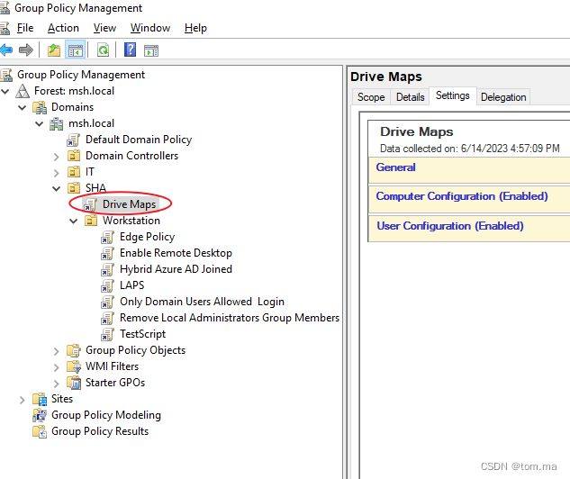Select Enable Remote Desktop policy
The width and height of the screenshot is (570, 479).
[x=176, y=253]
